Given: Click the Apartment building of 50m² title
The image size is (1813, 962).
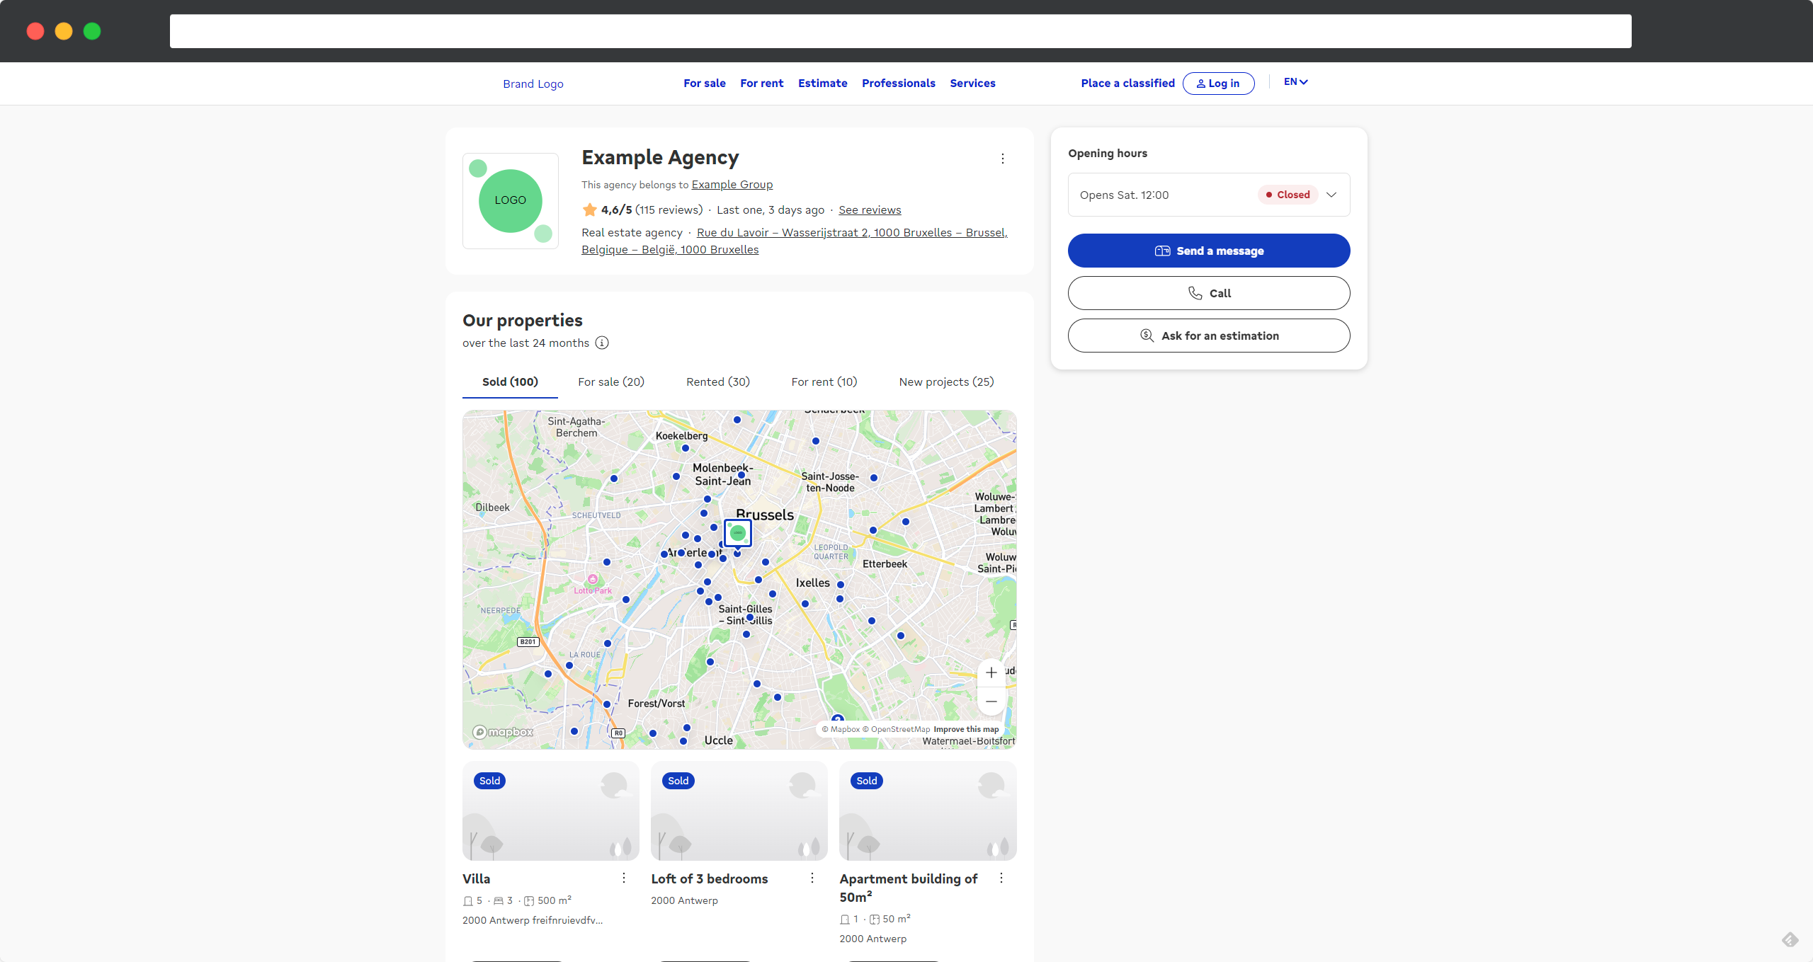Looking at the screenshot, I should pos(909,888).
